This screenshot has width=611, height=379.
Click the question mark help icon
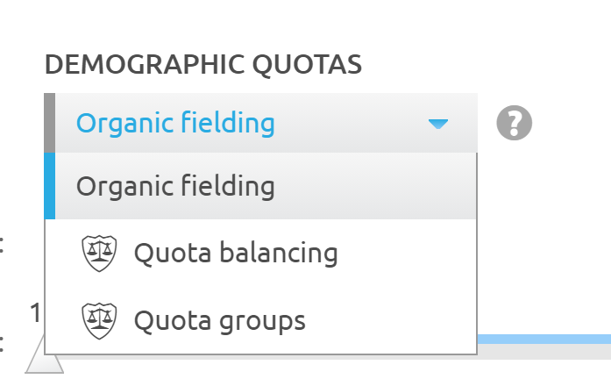pos(515,124)
